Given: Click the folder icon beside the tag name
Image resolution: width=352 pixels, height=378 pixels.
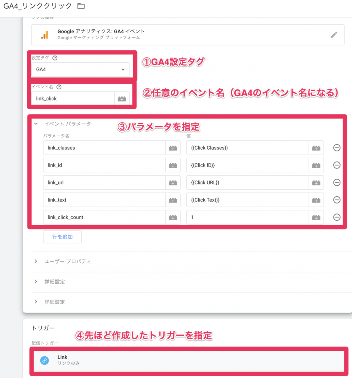Looking at the screenshot, I should tap(81, 6).
